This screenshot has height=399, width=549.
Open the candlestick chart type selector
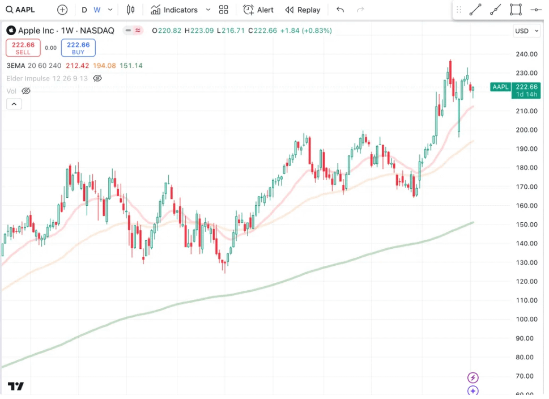131,10
